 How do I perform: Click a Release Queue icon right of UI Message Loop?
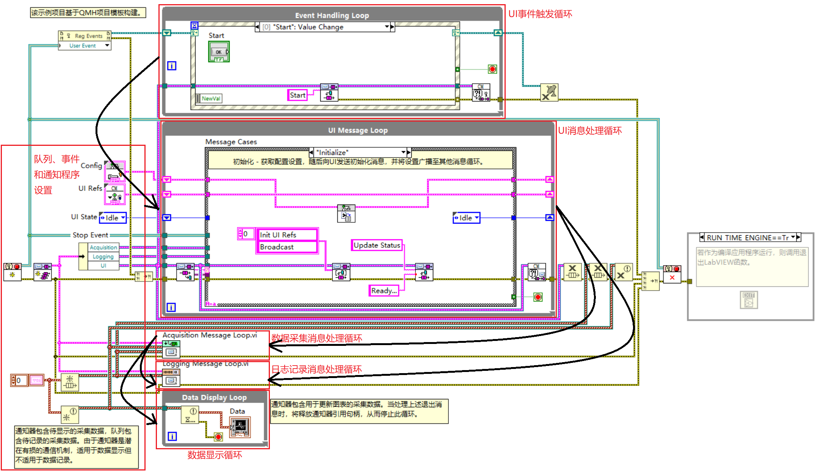pos(573,272)
